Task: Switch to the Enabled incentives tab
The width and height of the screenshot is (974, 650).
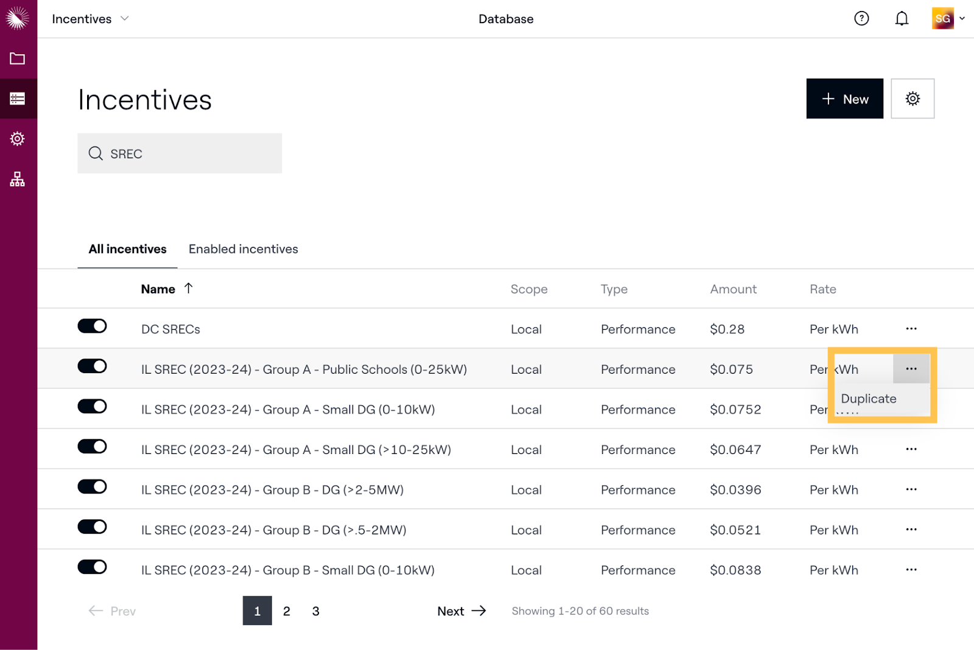Action: (243, 249)
